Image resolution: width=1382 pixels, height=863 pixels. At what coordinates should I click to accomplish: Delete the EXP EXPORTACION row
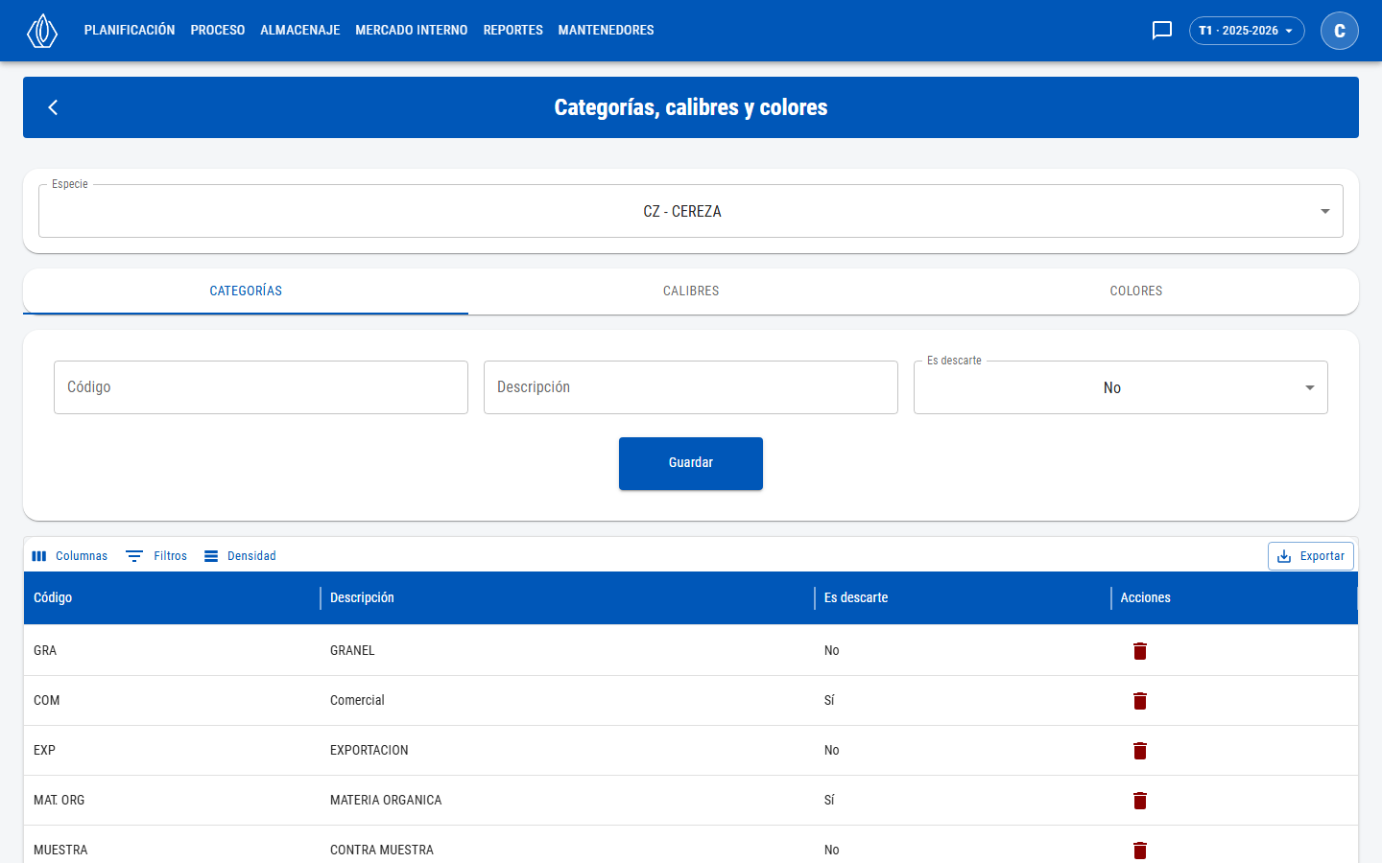tap(1140, 751)
